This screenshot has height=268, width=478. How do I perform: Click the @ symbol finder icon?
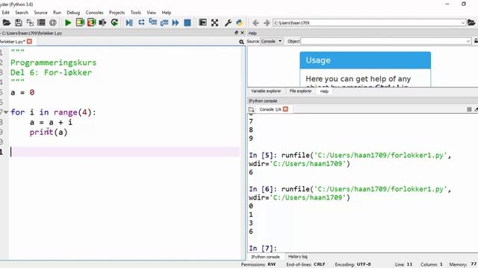tap(53, 22)
